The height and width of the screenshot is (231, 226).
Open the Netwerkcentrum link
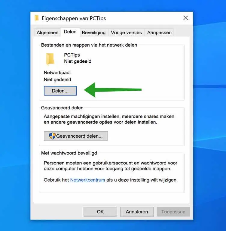[x=88, y=180]
